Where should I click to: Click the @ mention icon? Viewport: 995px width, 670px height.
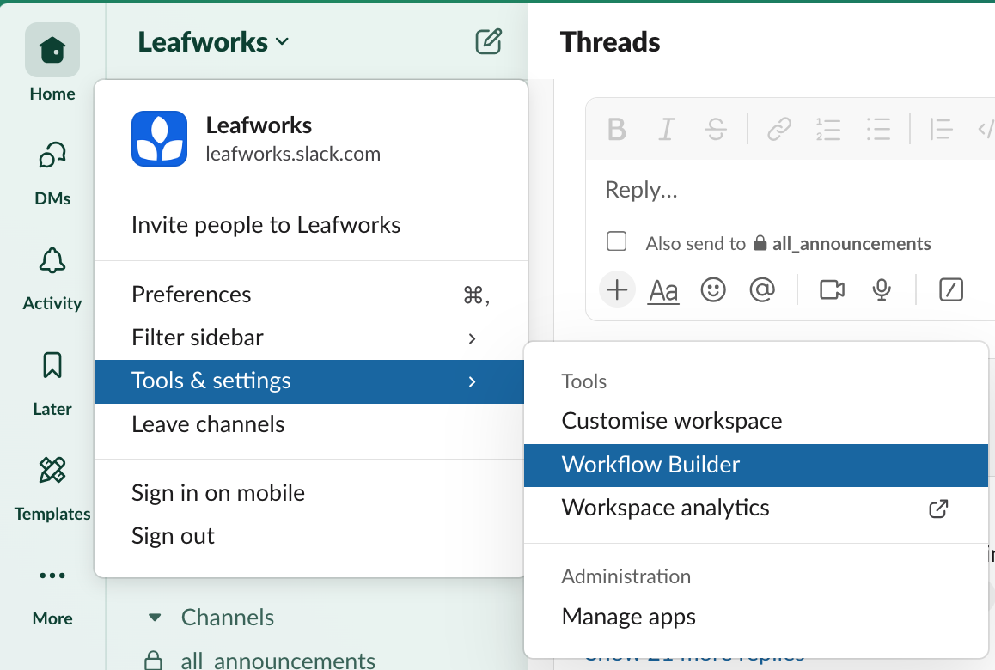coord(762,290)
